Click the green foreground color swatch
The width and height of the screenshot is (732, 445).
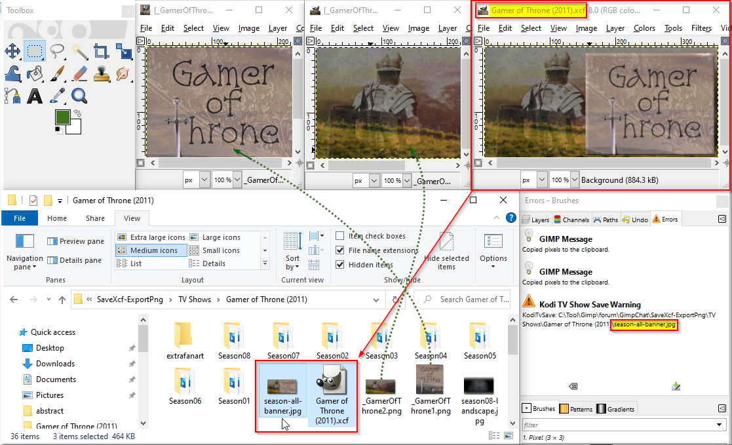point(62,117)
